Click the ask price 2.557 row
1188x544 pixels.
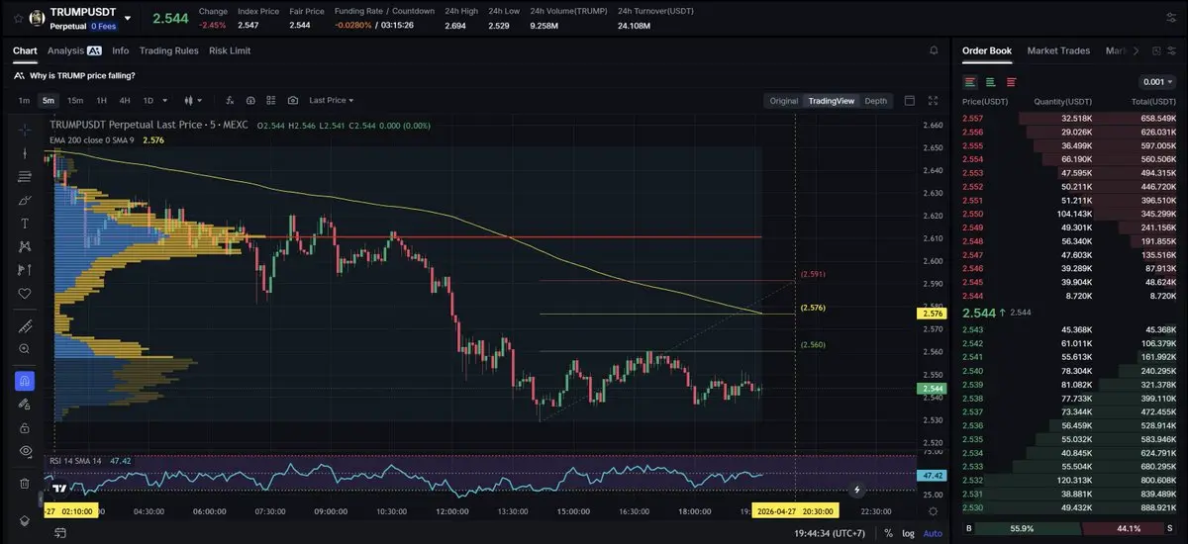coord(1069,119)
